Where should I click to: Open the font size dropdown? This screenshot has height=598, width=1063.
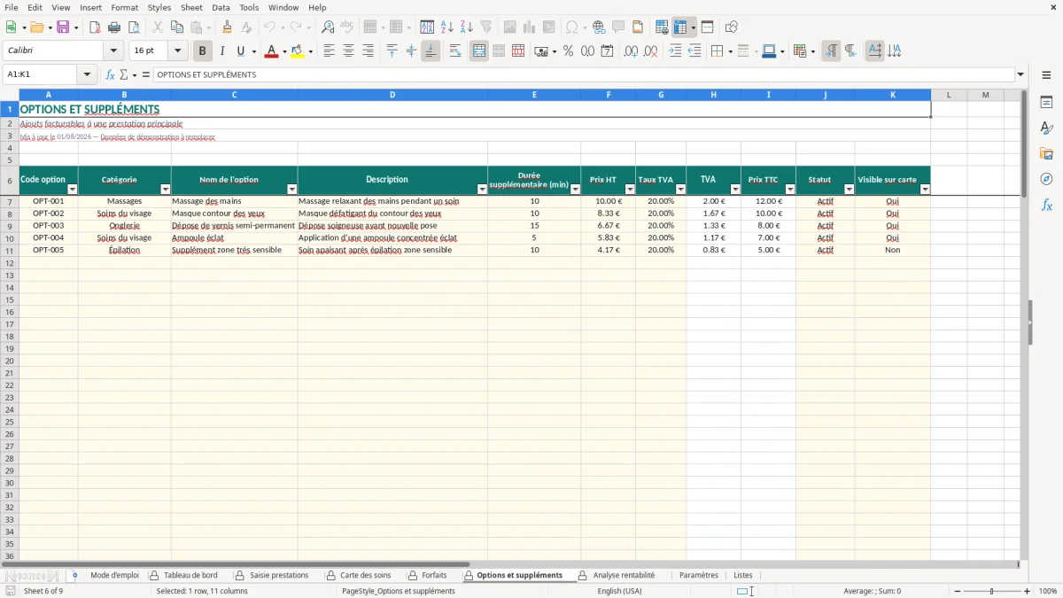(177, 51)
